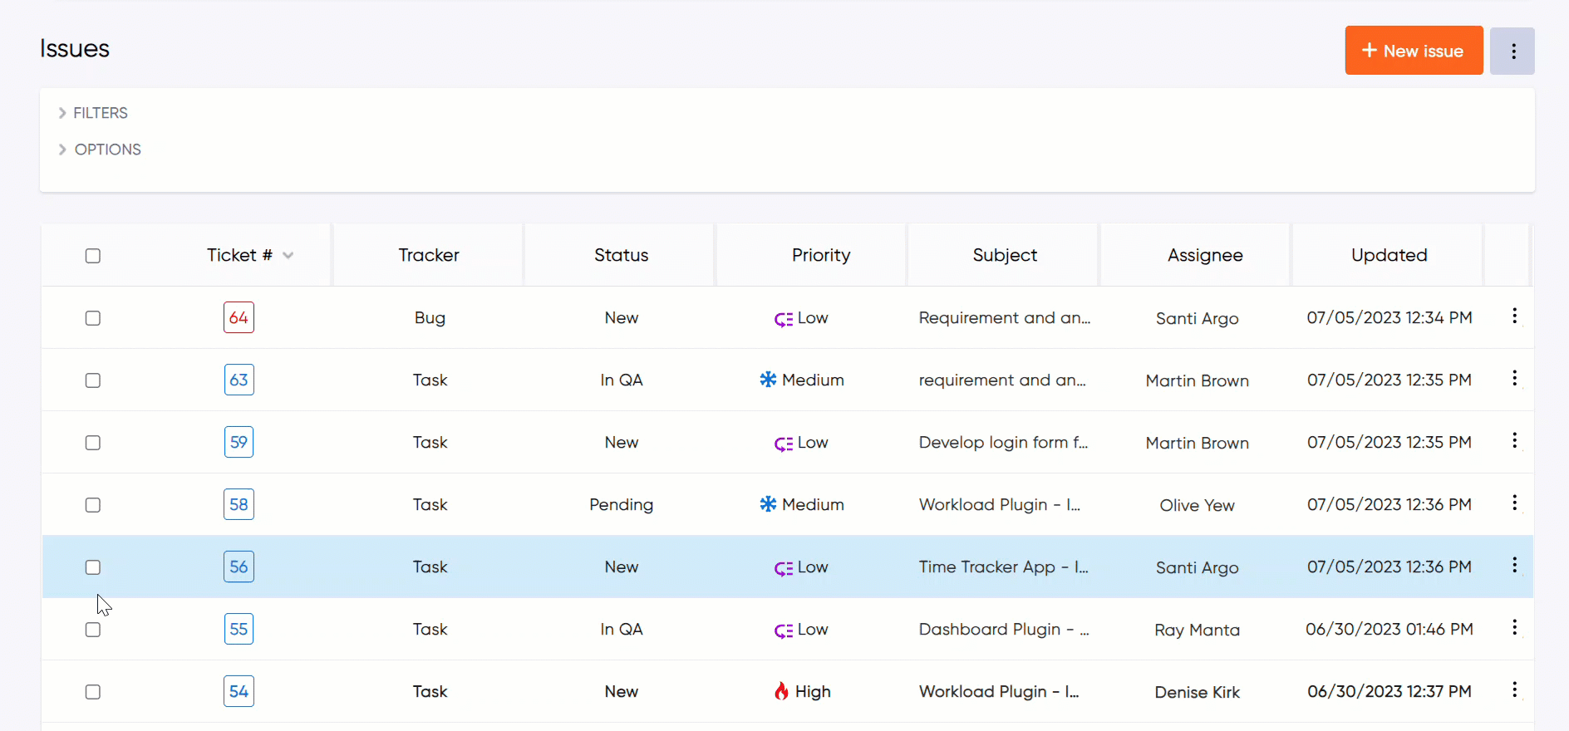Open row actions for ticket 58
This screenshot has height=731, width=1569.
[x=1514, y=503]
